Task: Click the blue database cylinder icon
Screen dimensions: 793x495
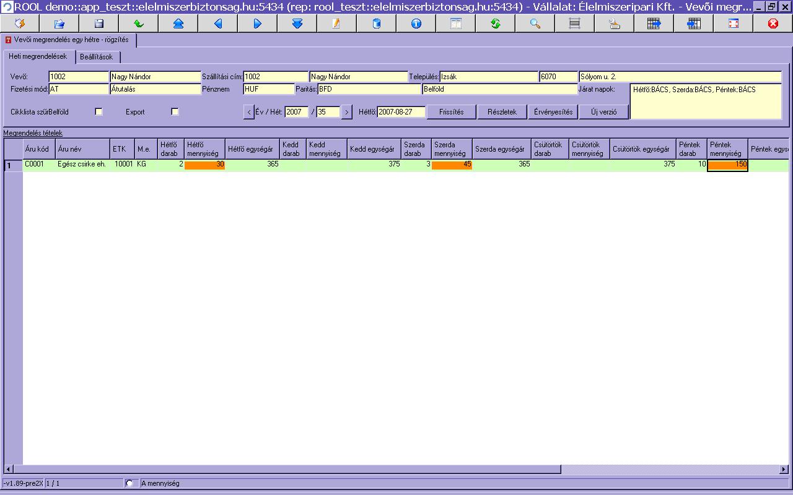Action: point(376,24)
